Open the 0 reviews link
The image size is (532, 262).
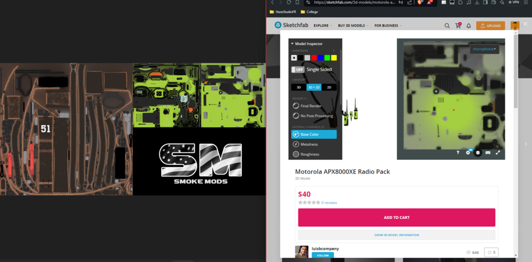[x=329, y=203]
